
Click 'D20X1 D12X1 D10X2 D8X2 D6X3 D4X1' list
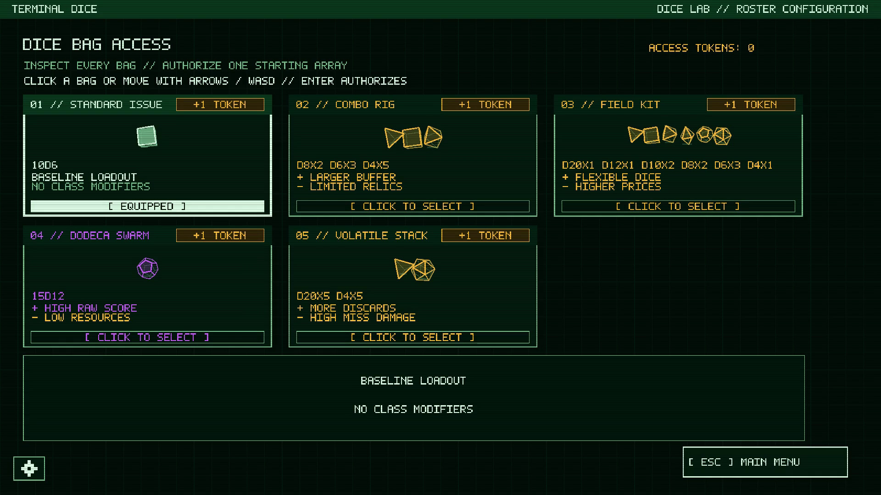667,165
